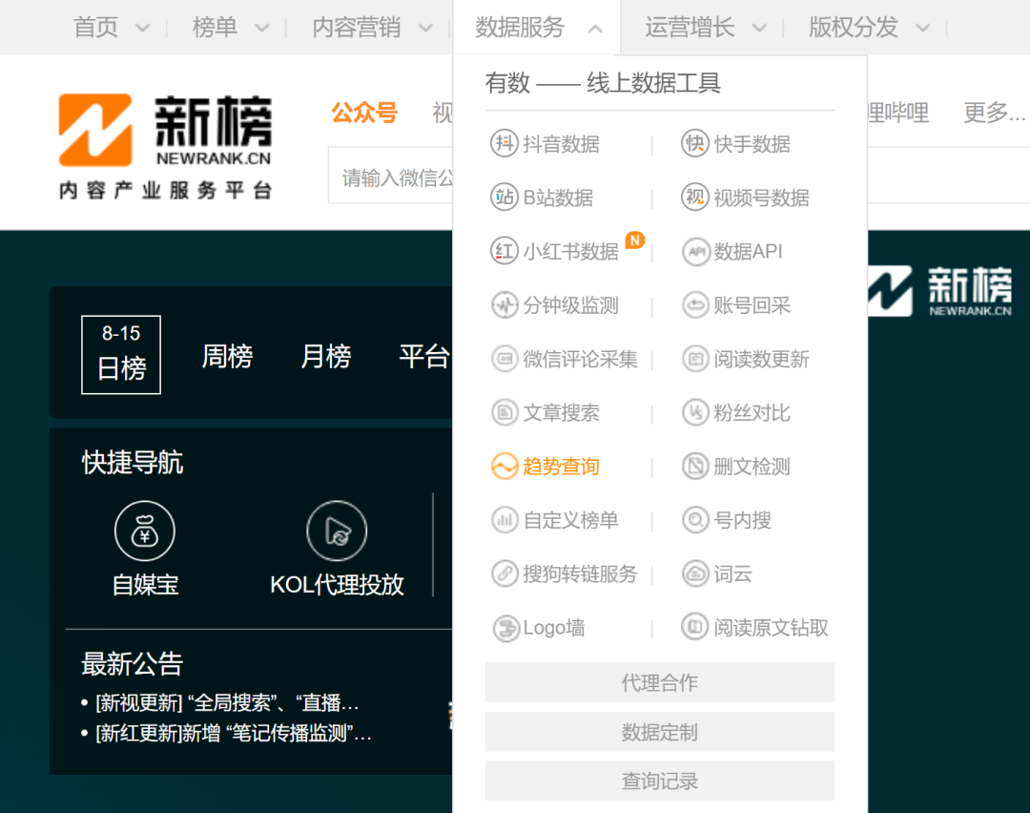Screen dimensions: 1030x813
Task: Click the 粉丝对比 icon
Action: click(x=695, y=413)
